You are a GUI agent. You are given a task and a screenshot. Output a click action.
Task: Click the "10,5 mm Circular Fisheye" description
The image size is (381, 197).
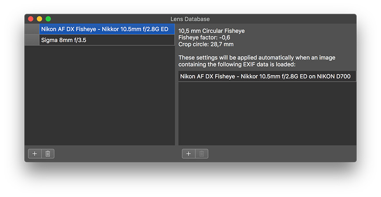(x=211, y=31)
